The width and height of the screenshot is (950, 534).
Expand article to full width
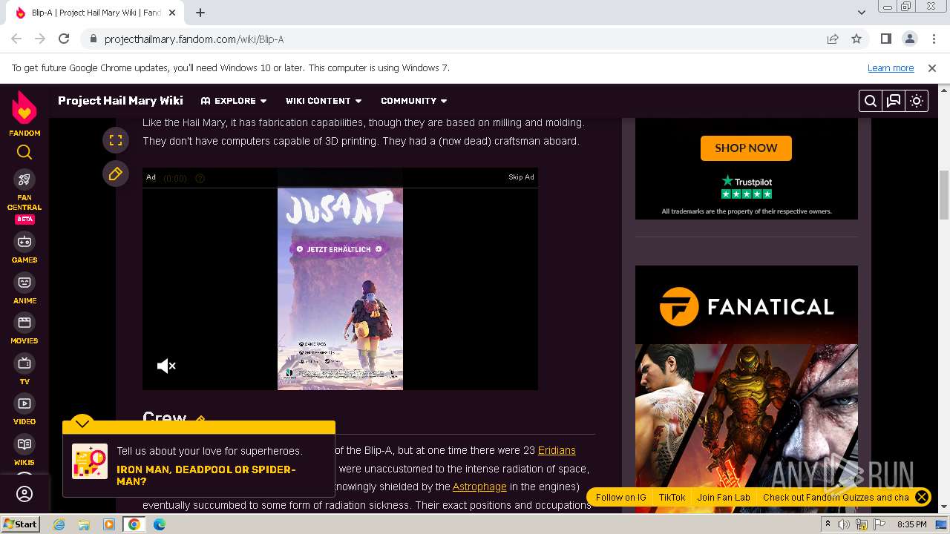116,140
